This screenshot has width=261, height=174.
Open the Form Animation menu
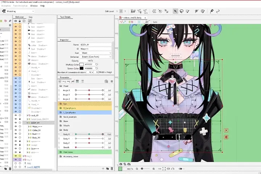20,6
